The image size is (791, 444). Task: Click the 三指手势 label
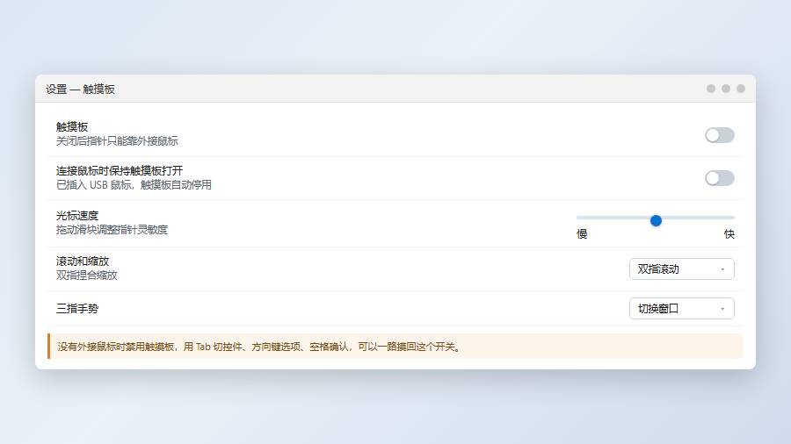pos(77,309)
